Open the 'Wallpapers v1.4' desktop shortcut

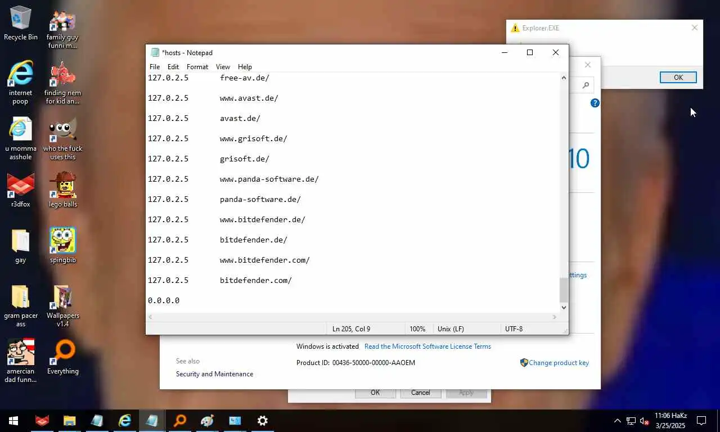tap(62, 305)
